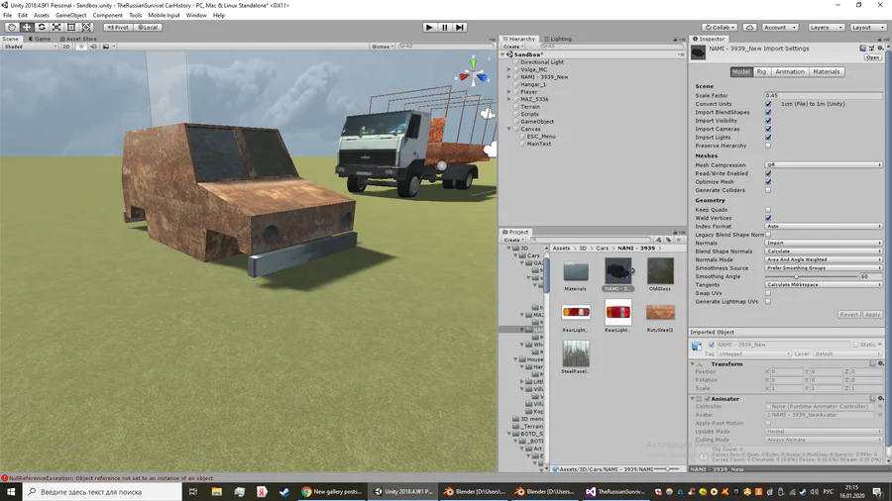
Task: Switch to the Game tab
Action: (x=40, y=39)
